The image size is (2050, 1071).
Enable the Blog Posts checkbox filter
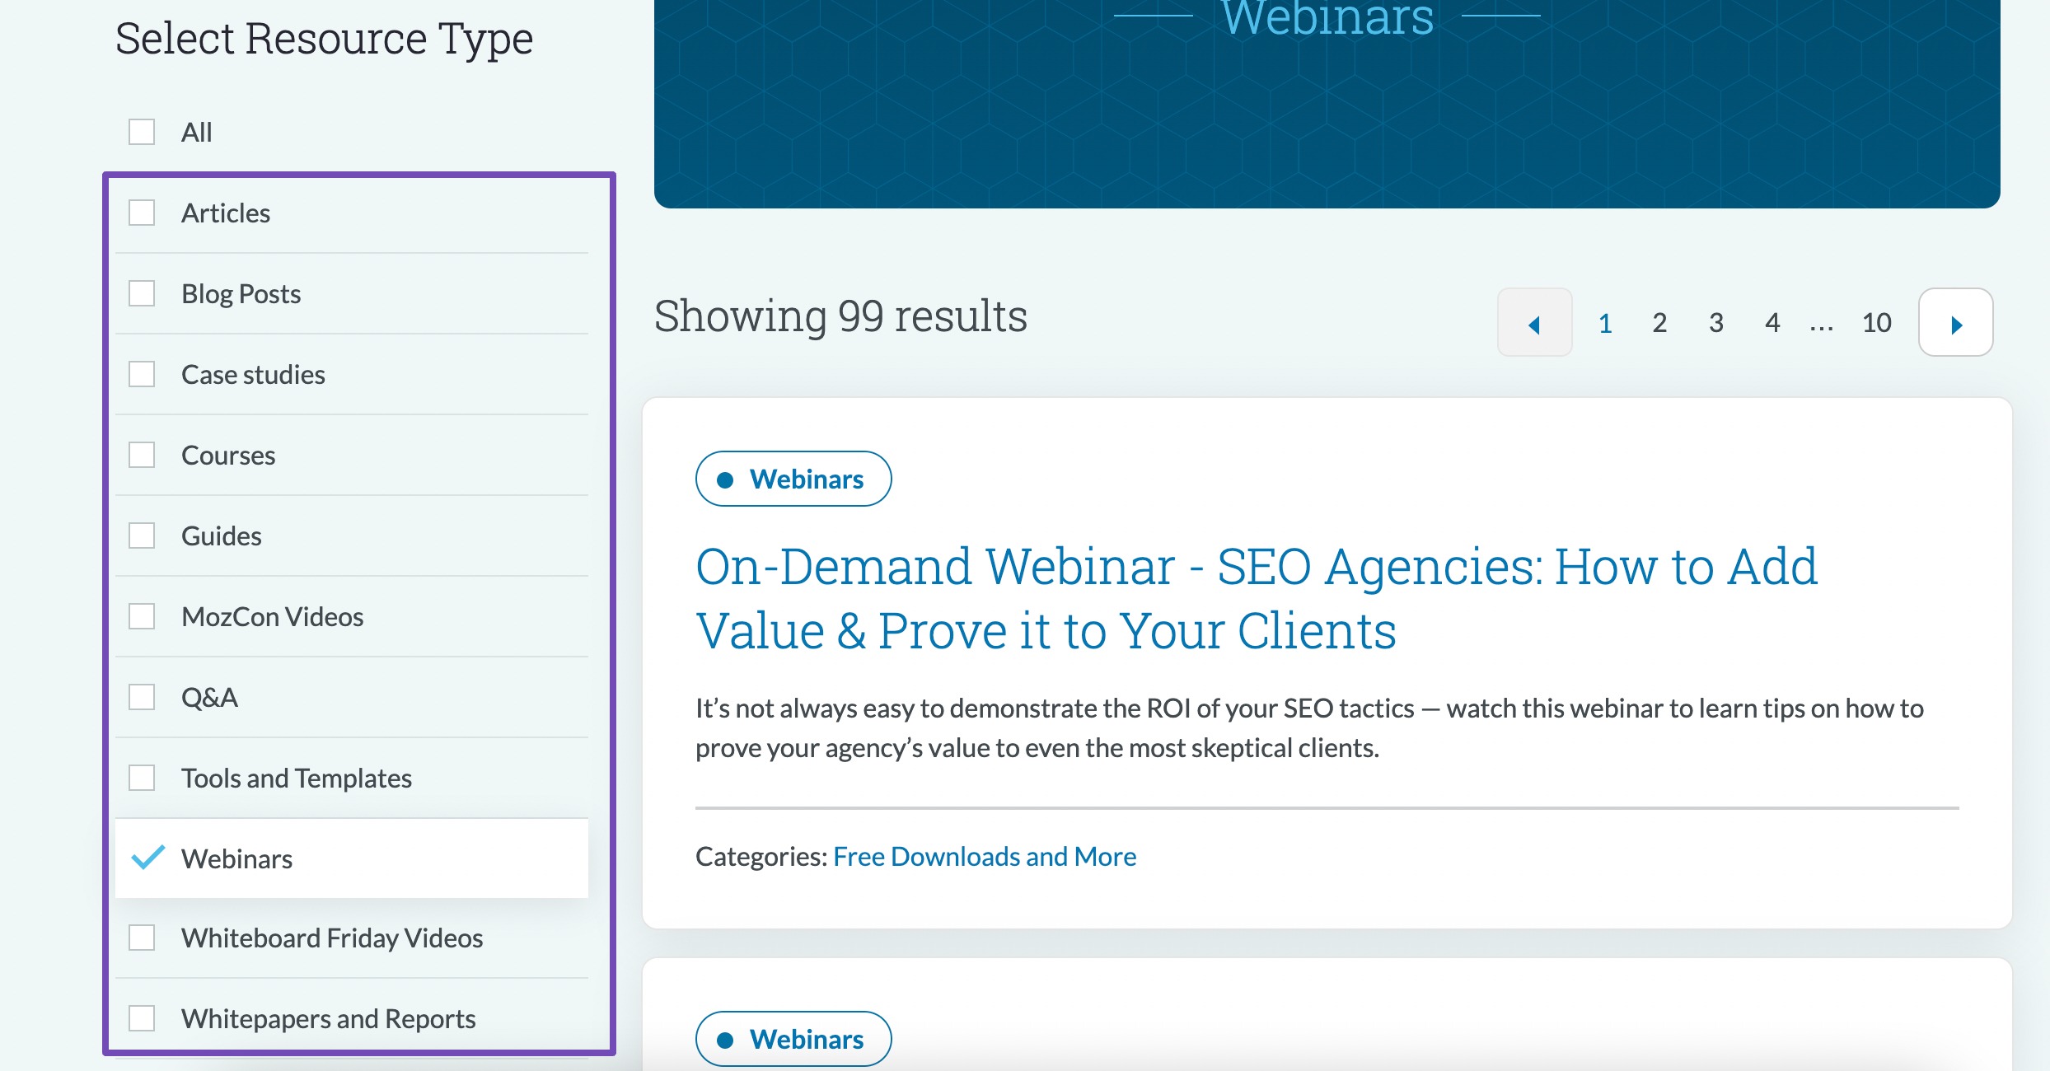(x=143, y=292)
